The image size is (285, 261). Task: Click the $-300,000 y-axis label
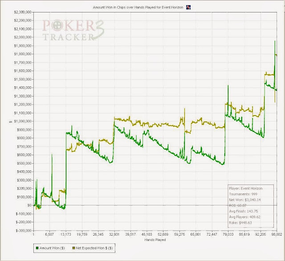point(23,230)
